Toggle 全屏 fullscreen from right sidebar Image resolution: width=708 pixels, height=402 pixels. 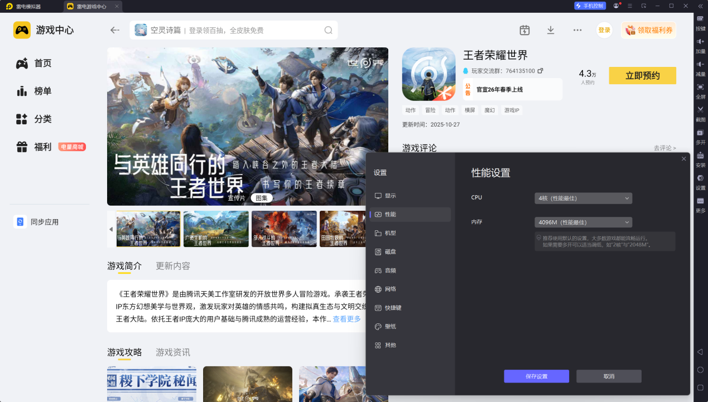(700, 90)
